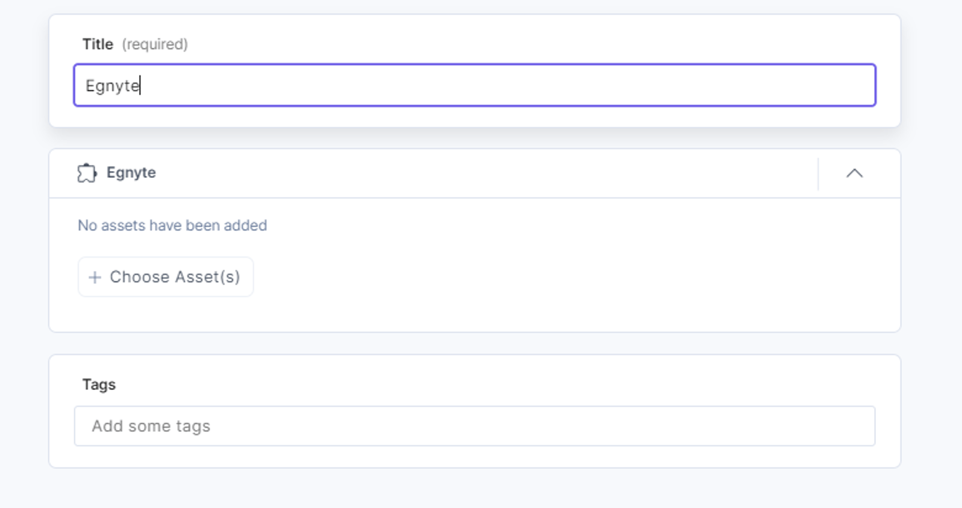Click the No assets have been added message

(x=172, y=226)
